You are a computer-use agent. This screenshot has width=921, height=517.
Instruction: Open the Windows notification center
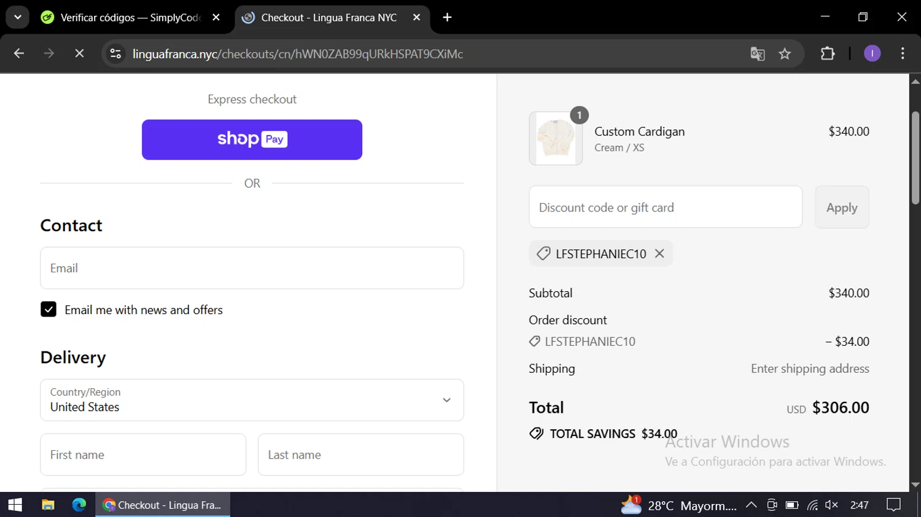[893, 505]
